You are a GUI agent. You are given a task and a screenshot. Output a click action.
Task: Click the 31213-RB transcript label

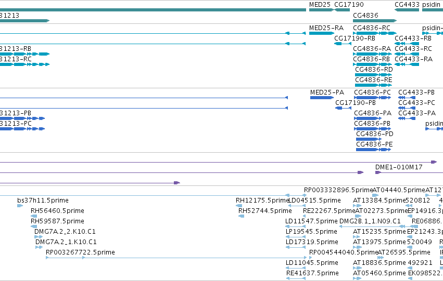(16, 49)
